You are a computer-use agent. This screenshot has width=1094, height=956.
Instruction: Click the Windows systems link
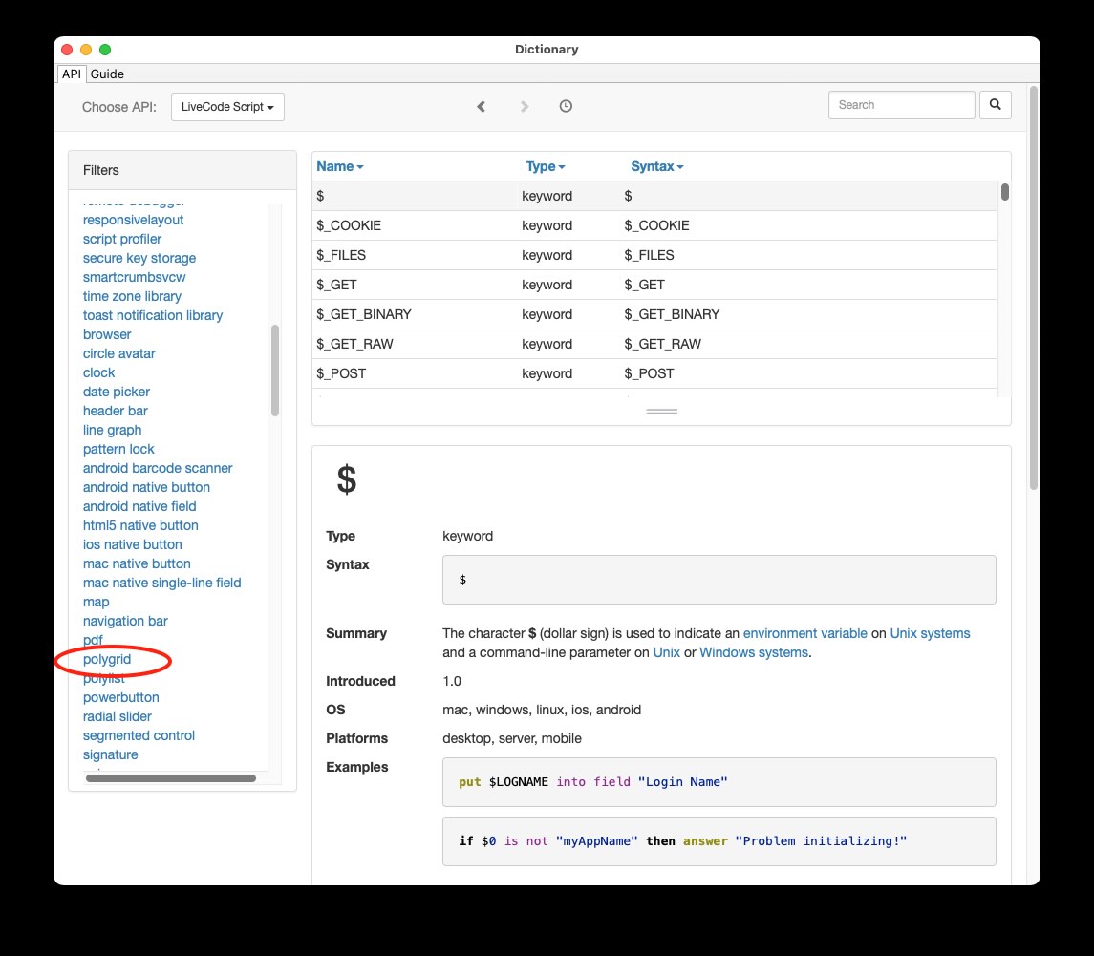(x=754, y=652)
